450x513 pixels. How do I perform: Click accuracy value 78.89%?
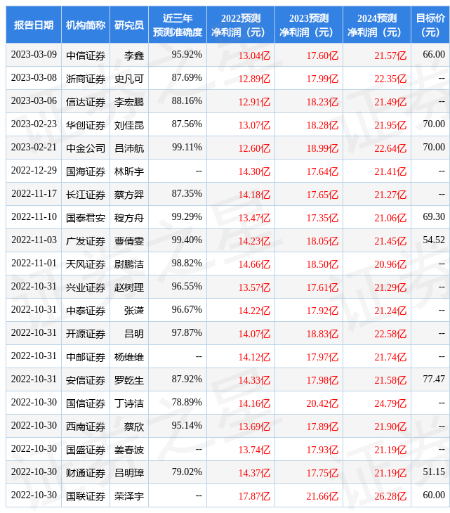pos(187,403)
